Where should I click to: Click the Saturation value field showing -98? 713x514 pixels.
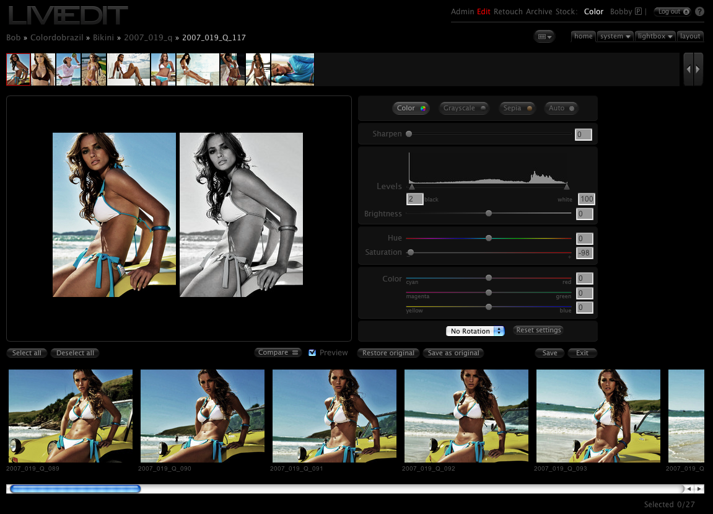point(585,253)
